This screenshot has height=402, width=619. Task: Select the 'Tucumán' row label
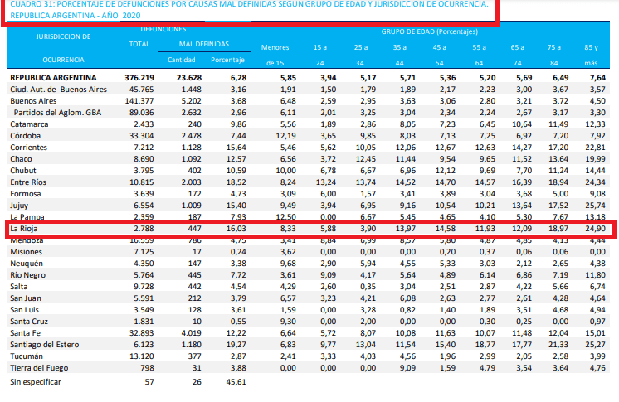[27, 356]
